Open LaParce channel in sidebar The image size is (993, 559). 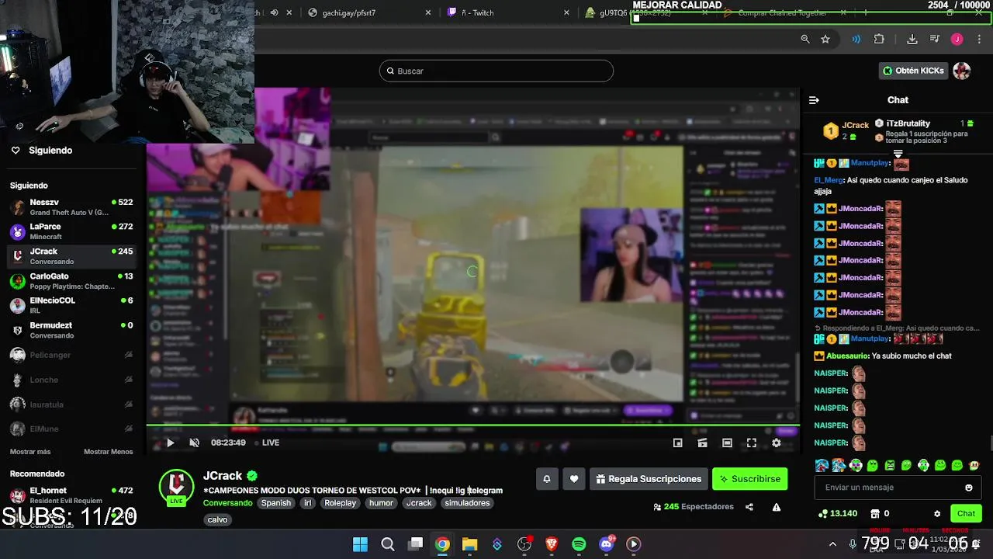[71, 231]
